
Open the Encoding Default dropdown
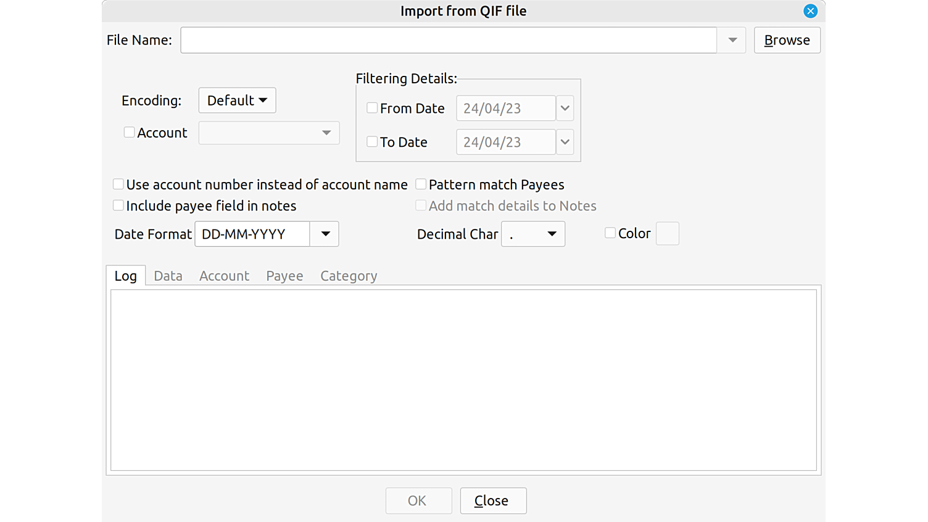click(x=237, y=101)
